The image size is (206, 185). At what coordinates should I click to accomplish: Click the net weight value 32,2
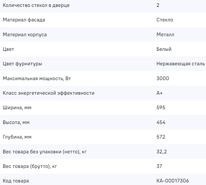(162, 152)
